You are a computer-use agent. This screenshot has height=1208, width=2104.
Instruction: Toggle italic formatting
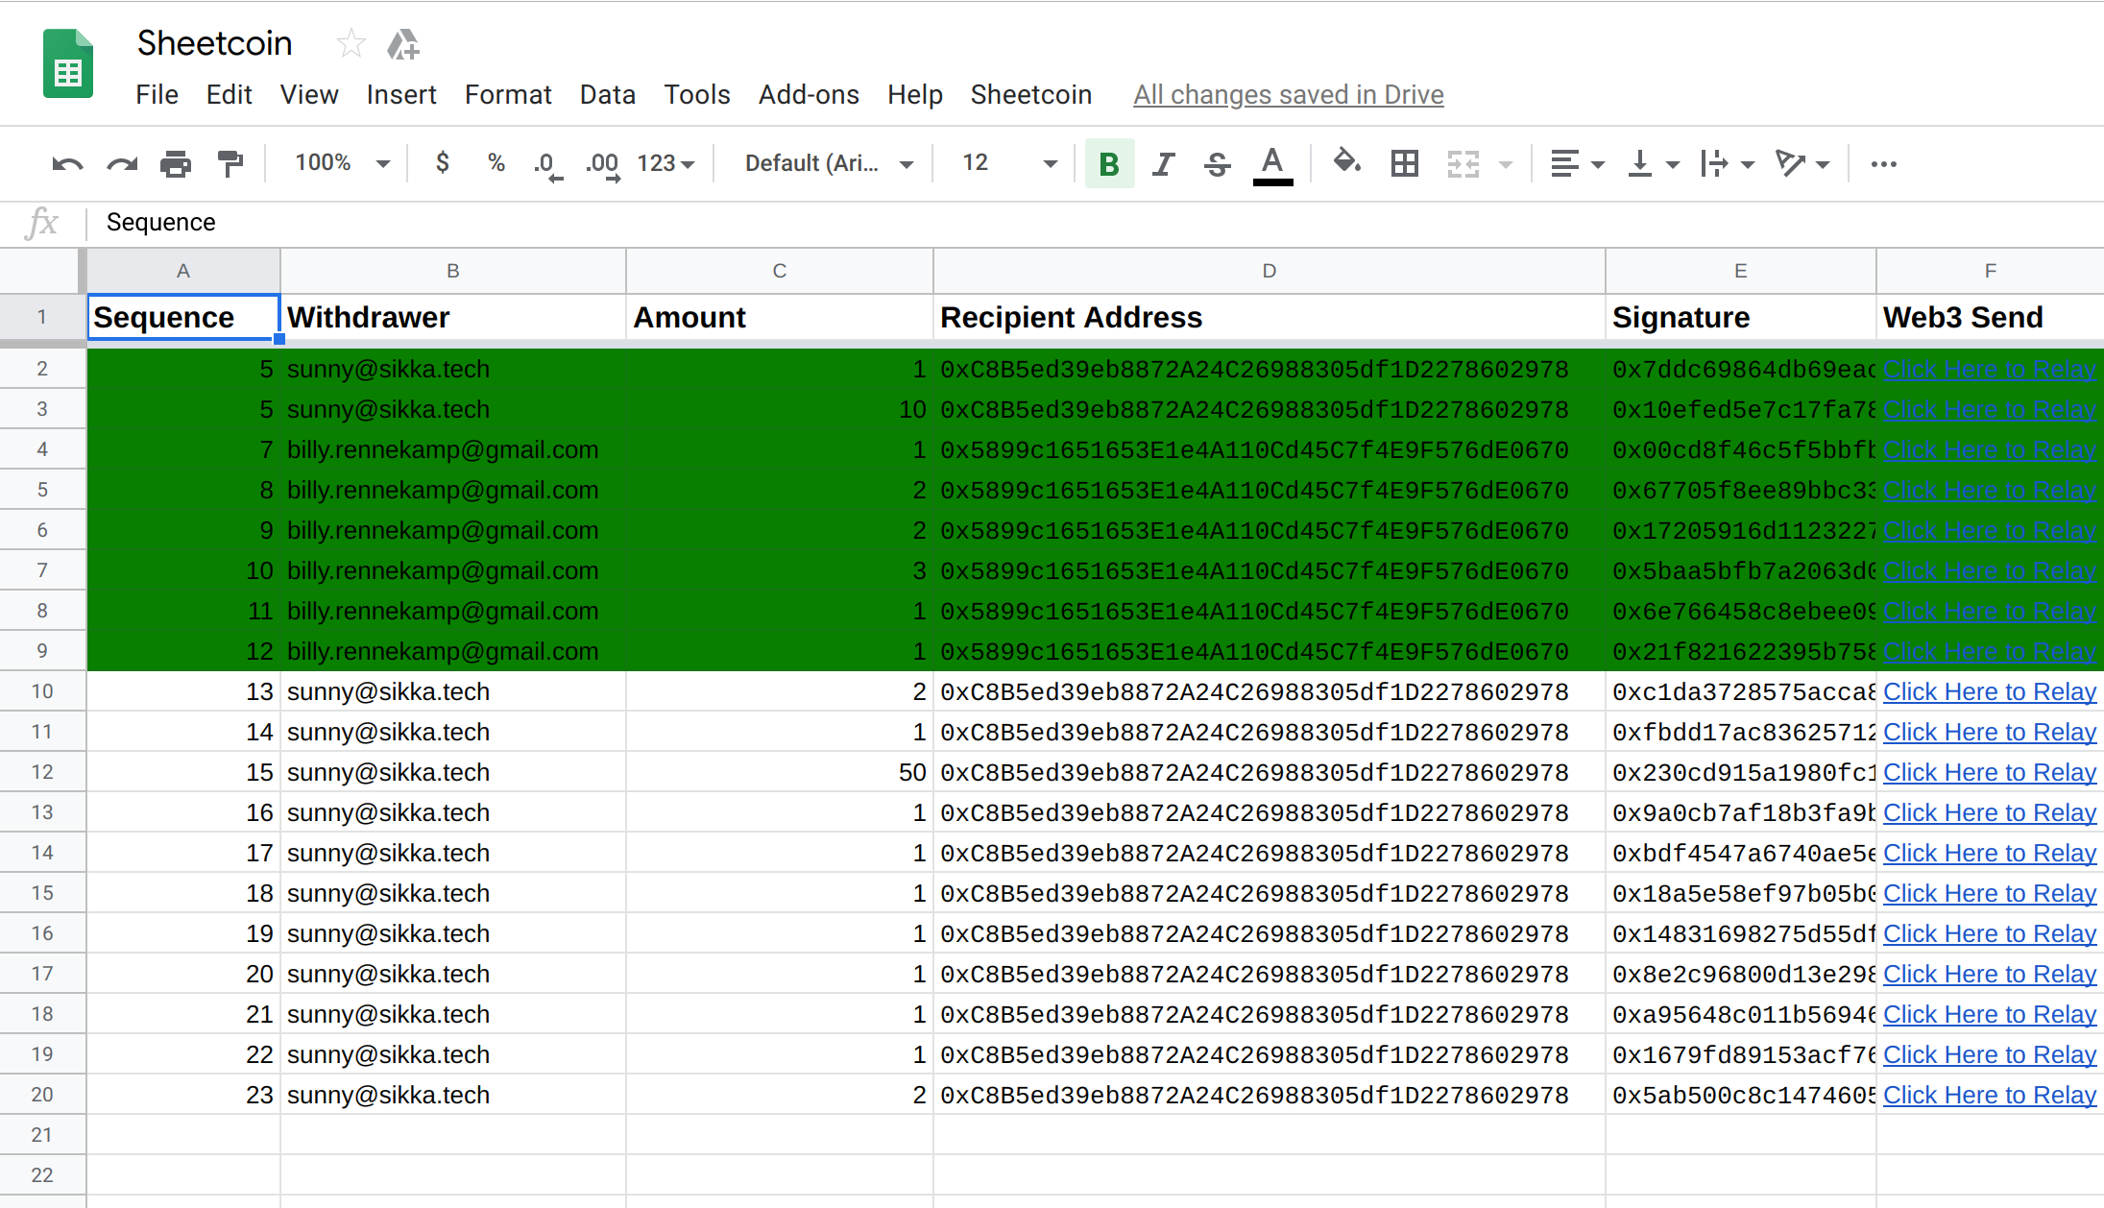click(1163, 164)
